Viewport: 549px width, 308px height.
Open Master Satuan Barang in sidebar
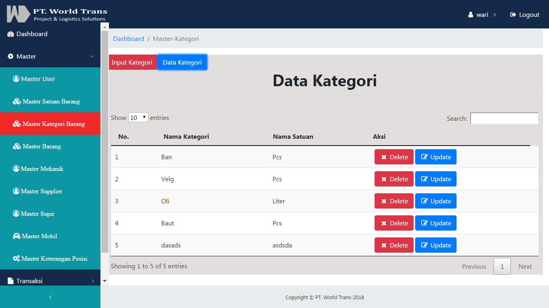(x=51, y=101)
